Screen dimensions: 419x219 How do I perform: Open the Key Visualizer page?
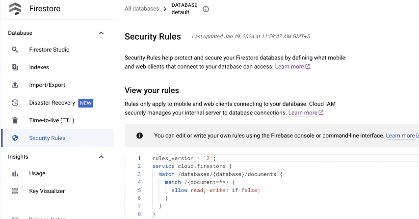(x=47, y=191)
